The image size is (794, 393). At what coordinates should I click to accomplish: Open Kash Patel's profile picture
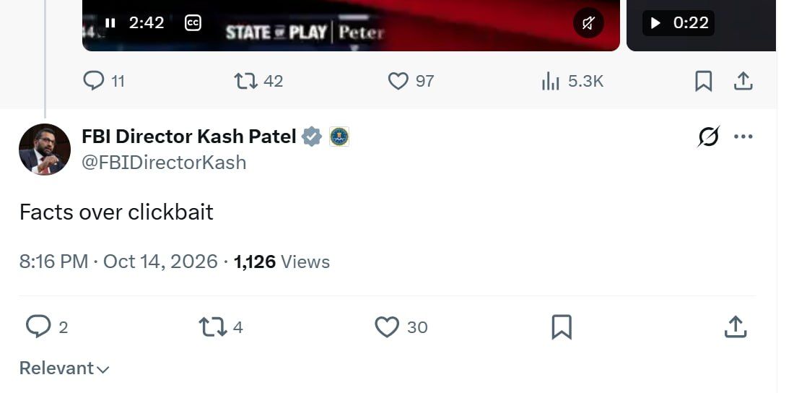45,149
